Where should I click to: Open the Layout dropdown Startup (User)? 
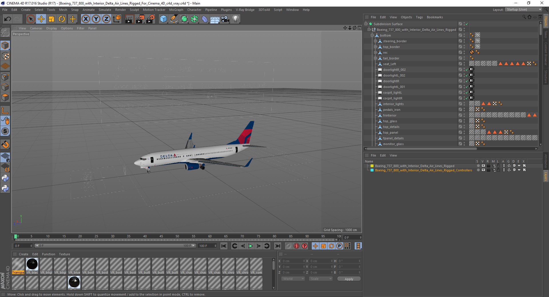[524, 9]
